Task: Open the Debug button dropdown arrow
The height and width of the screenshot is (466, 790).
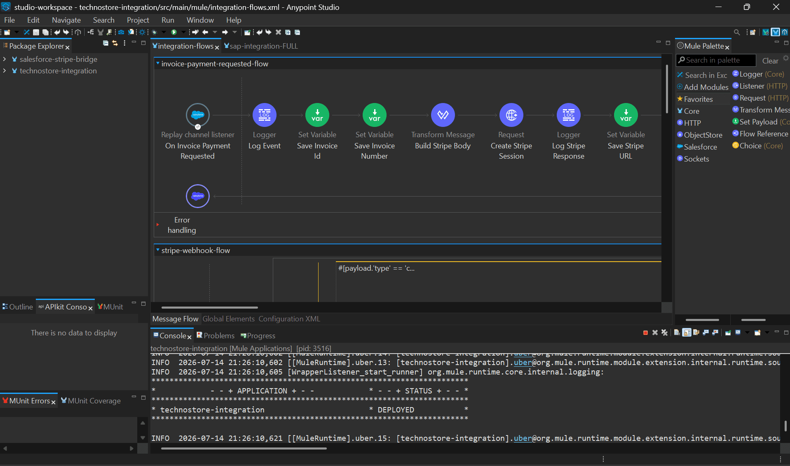Action: (164, 32)
